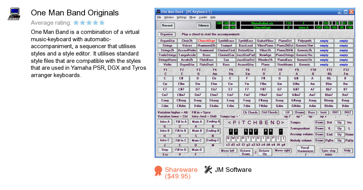The width and height of the screenshot is (363, 190).
Task: Decrease tempo with Down button
Action: pos(319,123)
